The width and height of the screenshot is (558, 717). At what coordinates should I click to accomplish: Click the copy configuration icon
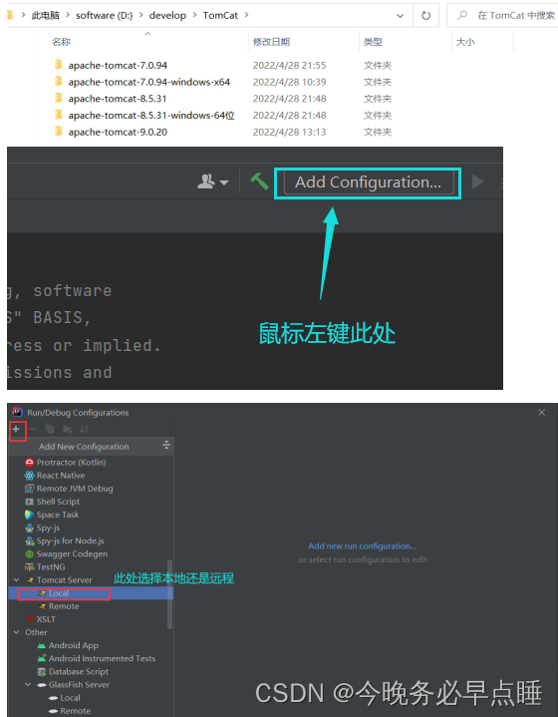point(50,429)
